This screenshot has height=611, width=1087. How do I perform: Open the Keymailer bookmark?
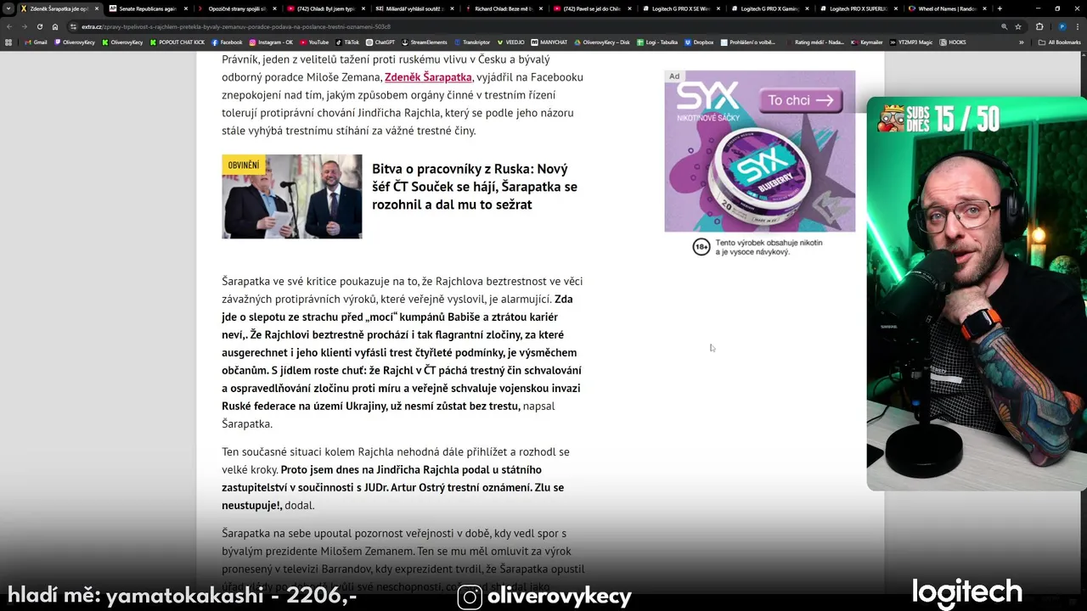(x=867, y=42)
